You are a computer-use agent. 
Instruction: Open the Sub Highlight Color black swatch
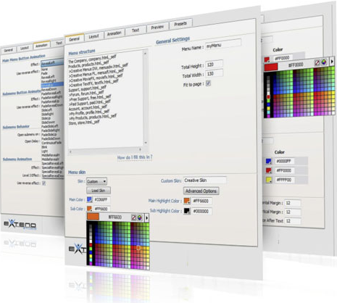coord(187,211)
